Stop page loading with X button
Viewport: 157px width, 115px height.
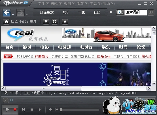click(46, 21)
